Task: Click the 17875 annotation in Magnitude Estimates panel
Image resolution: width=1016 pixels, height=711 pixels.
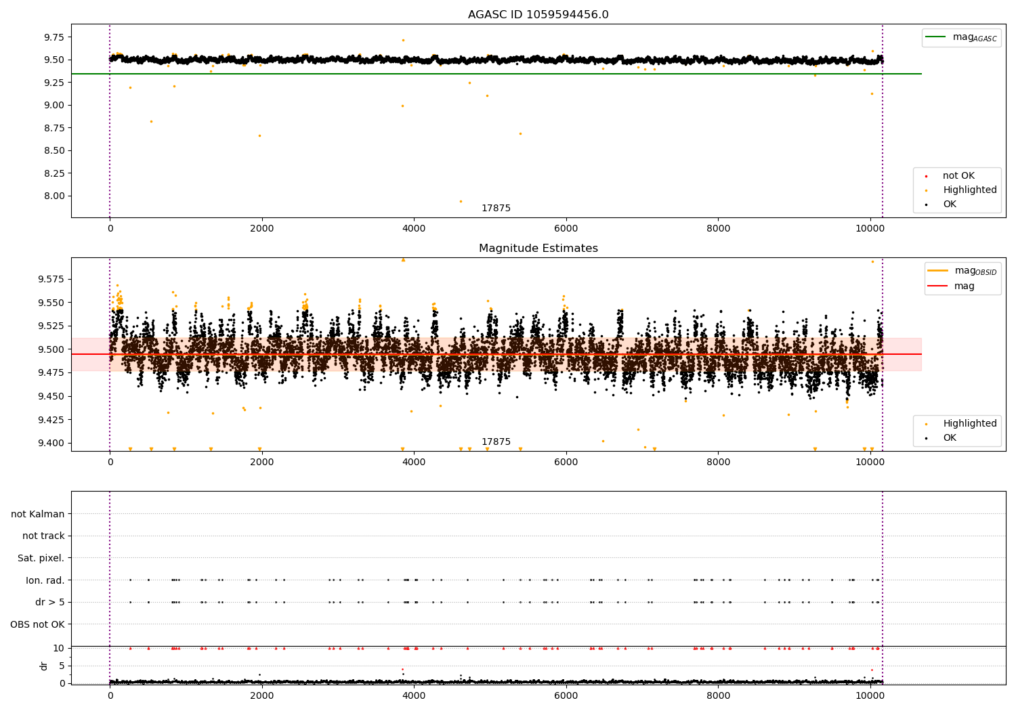Action: pyautogui.click(x=496, y=442)
